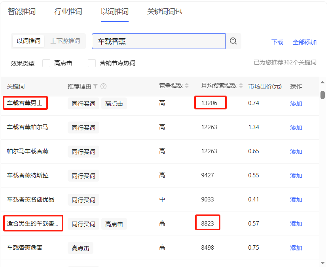Select 上下游推词 segmented option

point(65,41)
